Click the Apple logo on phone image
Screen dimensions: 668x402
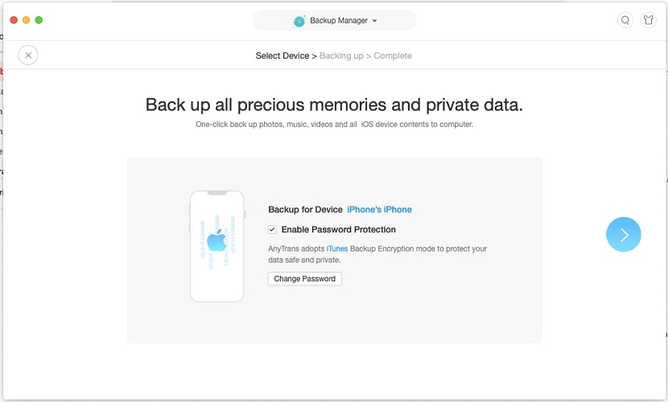pyautogui.click(x=216, y=240)
